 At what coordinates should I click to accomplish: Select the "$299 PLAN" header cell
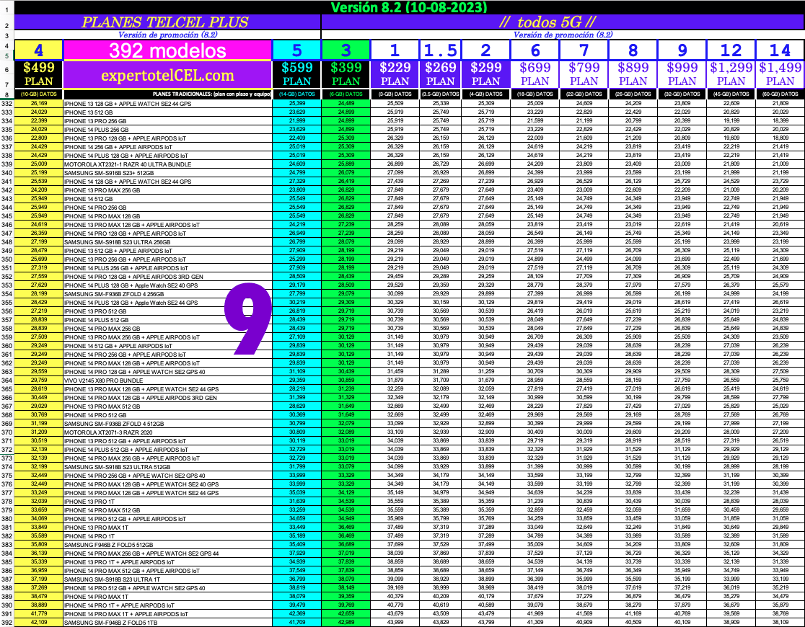pyautogui.click(x=485, y=75)
